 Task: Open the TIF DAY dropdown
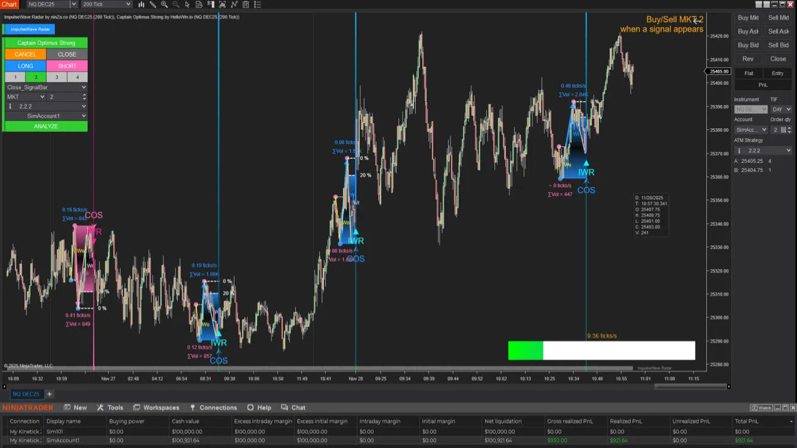780,110
